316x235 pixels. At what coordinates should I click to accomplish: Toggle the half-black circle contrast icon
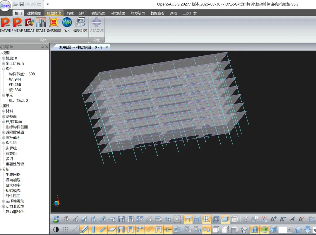56,229
